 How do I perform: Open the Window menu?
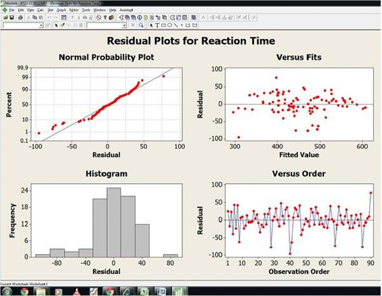[x=100, y=10]
